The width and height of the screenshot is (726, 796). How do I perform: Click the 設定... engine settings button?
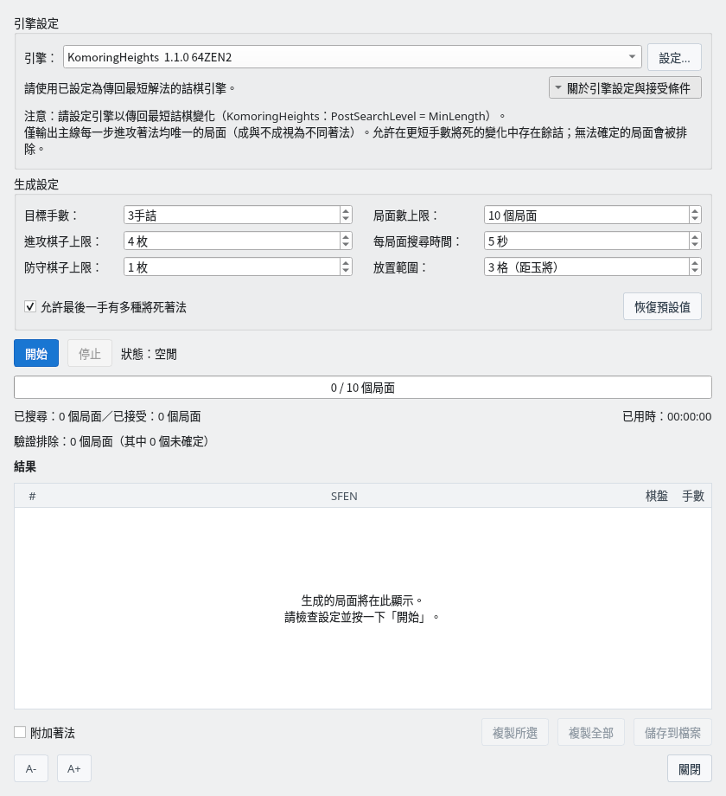(x=674, y=57)
